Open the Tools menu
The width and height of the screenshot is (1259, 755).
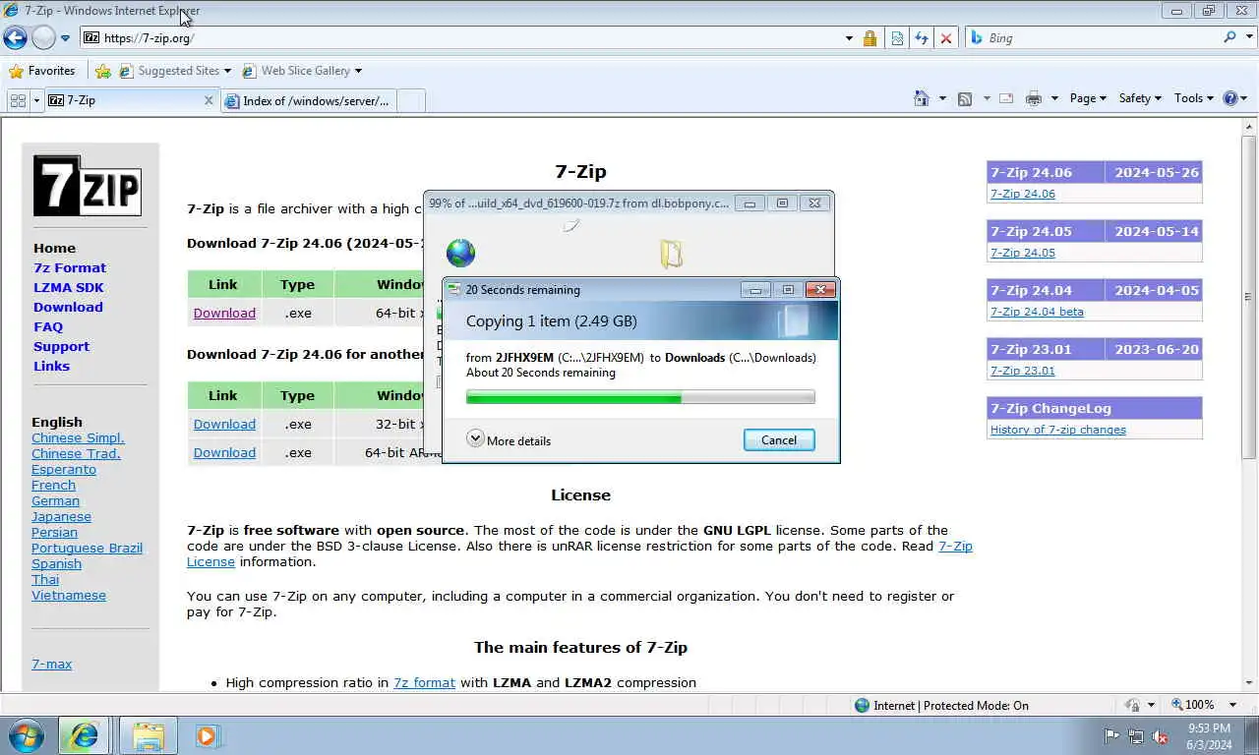click(x=1194, y=98)
